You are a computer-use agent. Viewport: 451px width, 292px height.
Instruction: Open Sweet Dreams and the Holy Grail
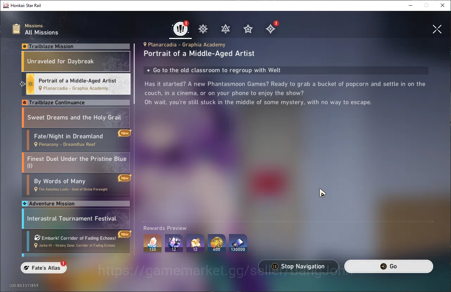(76, 118)
